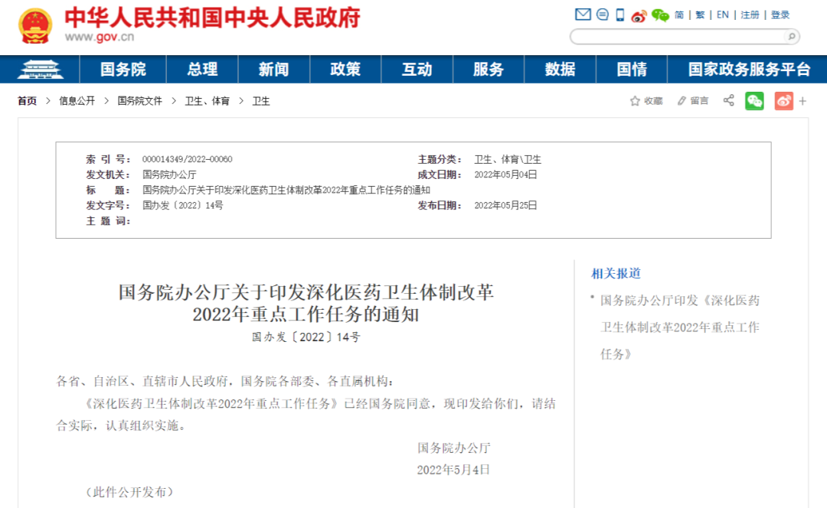This screenshot has height=508, width=827.
Task: Click the 收藏 star icon to favorite
Action: click(x=635, y=100)
